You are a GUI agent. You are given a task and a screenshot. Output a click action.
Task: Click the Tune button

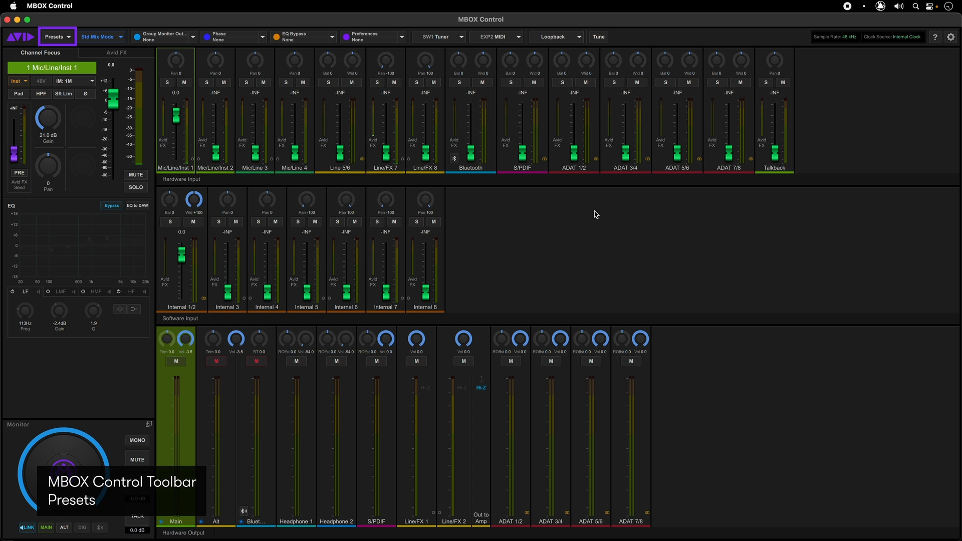tap(599, 37)
